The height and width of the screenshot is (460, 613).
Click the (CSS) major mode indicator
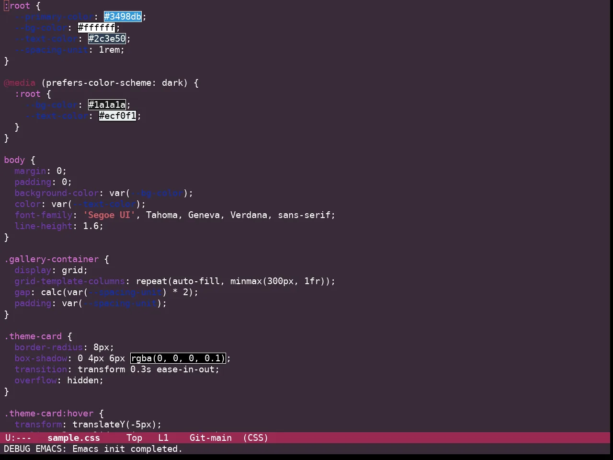pyautogui.click(x=256, y=438)
